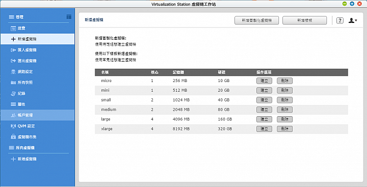Click the "20 GB" disk value

click(x=224, y=90)
